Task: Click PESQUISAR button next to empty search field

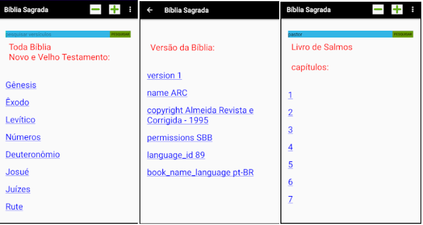Action: [120, 34]
